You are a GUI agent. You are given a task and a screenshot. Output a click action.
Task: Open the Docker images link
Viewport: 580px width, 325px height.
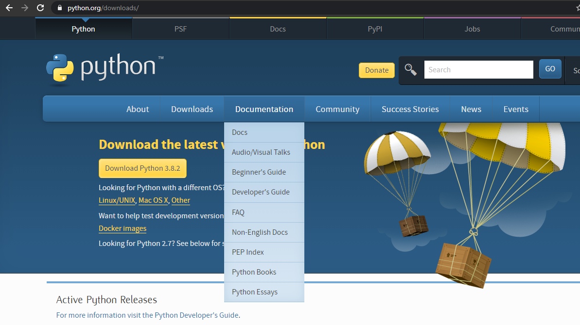122,228
